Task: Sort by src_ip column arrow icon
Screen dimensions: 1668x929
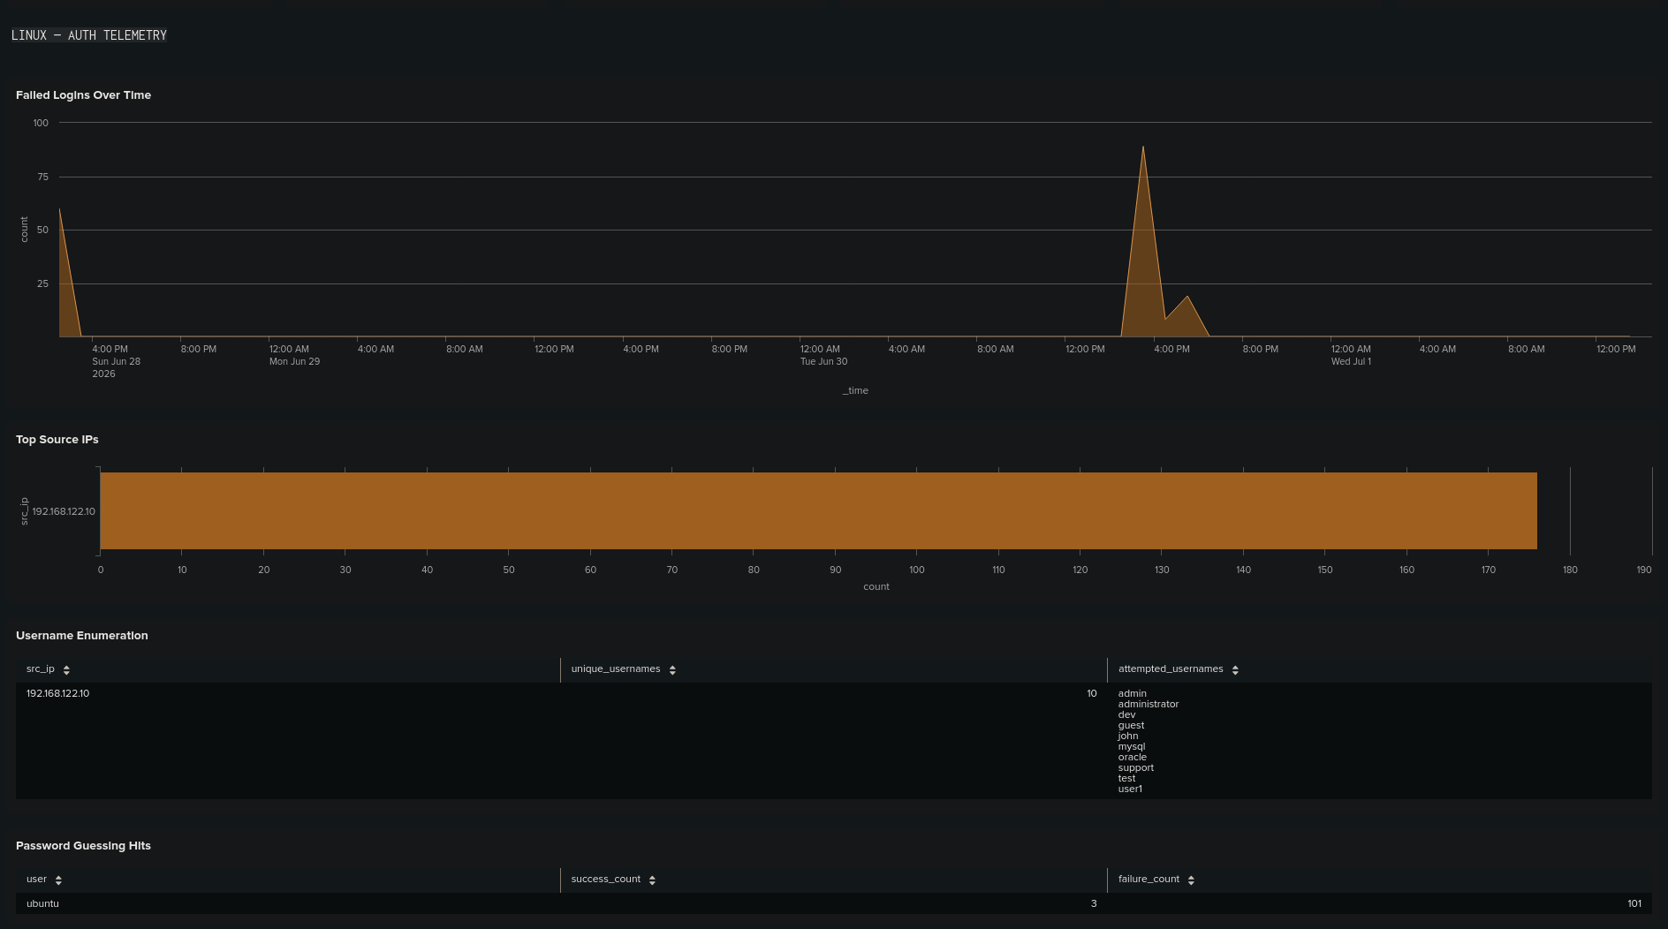Action: coord(66,670)
